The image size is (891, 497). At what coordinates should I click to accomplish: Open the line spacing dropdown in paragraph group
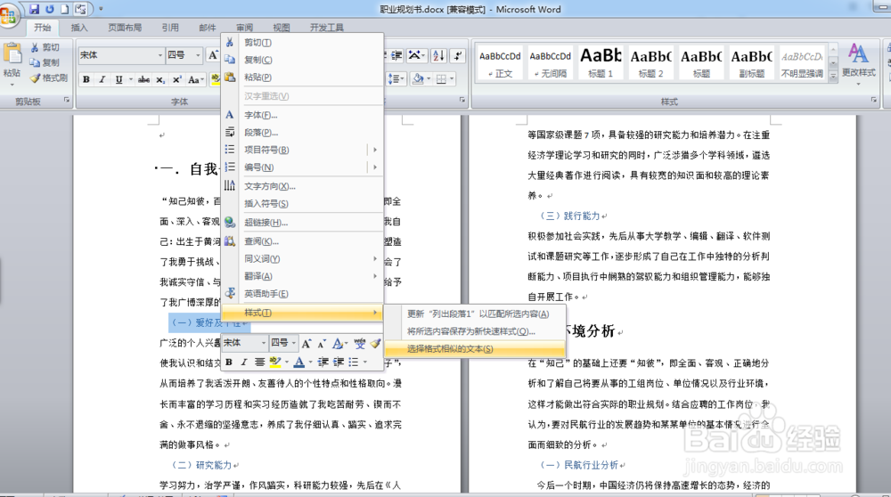point(396,79)
